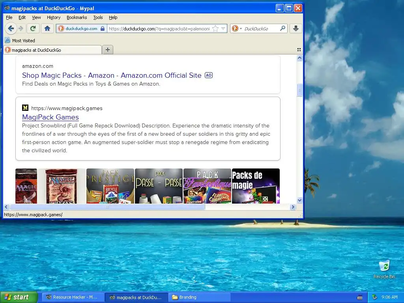Open the Most Visited bookmarks folder
Screen dimensions: 404x303
point(20,41)
